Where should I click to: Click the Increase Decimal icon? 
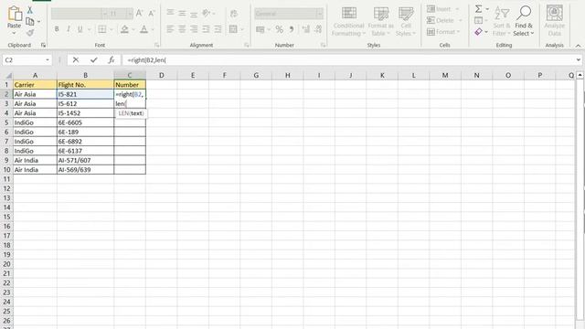(306, 29)
